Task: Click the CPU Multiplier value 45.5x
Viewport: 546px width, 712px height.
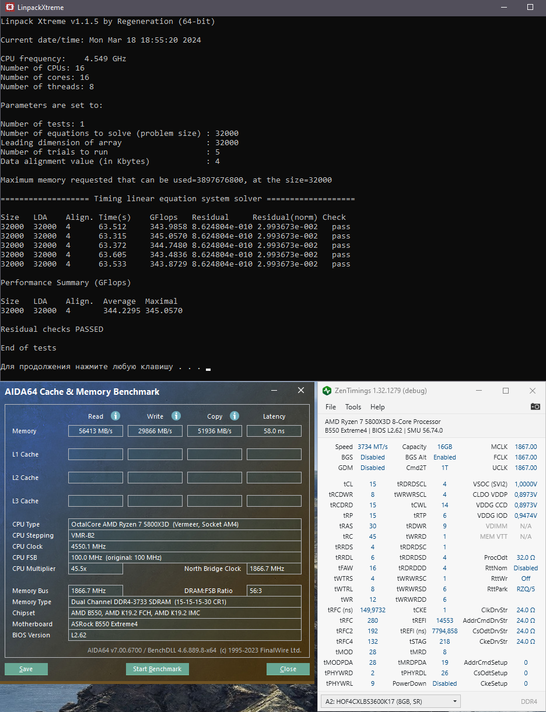Action: (96, 569)
